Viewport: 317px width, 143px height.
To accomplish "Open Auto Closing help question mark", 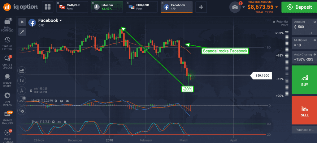I will (315, 54).
